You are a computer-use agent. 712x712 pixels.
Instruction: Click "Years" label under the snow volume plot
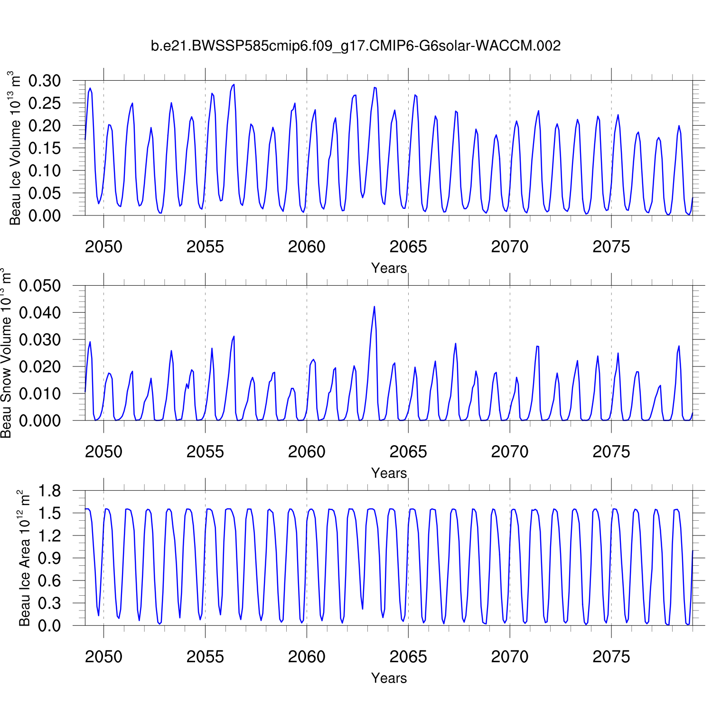click(389, 473)
